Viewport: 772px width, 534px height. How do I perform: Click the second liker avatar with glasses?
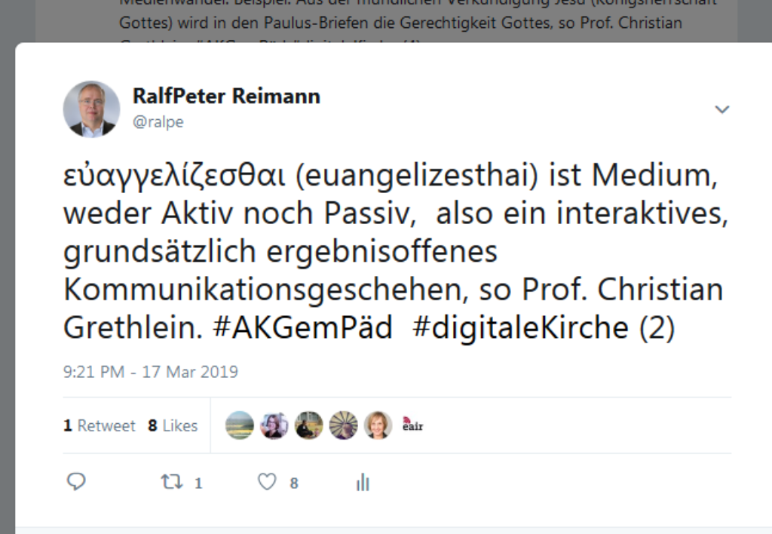(274, 425)
